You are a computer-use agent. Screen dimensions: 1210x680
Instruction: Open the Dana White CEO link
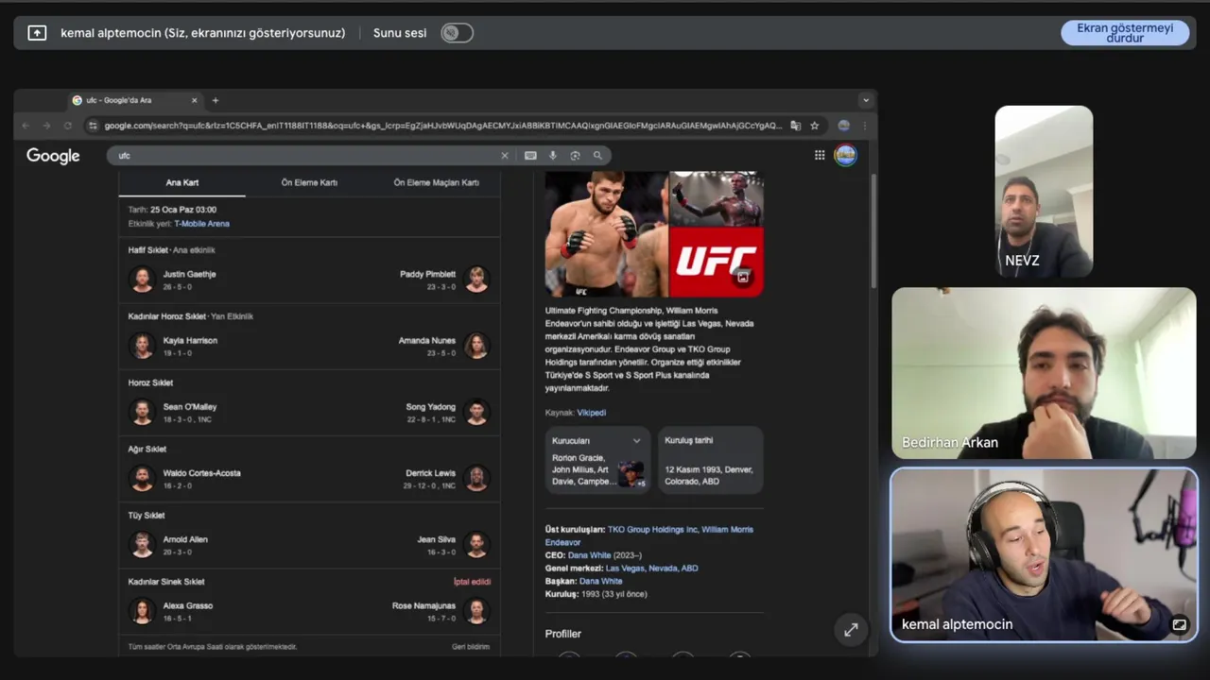589,555
